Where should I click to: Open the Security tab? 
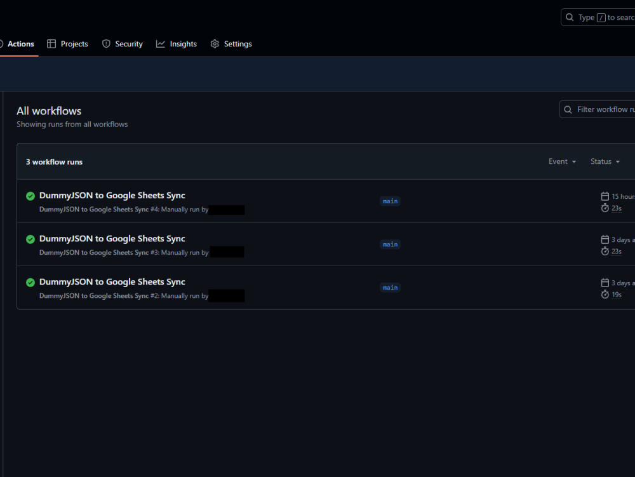(122, 44)
